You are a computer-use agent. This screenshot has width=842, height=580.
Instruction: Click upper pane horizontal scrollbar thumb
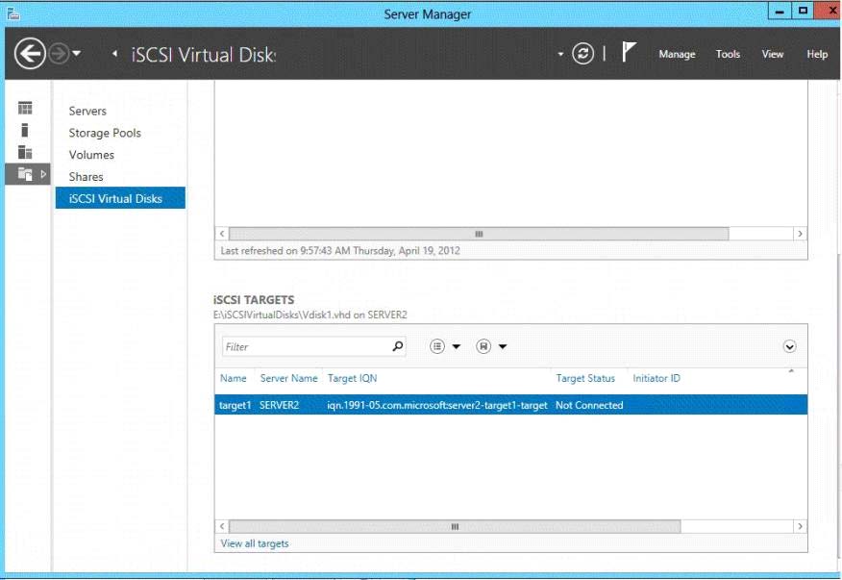point(479,234)
